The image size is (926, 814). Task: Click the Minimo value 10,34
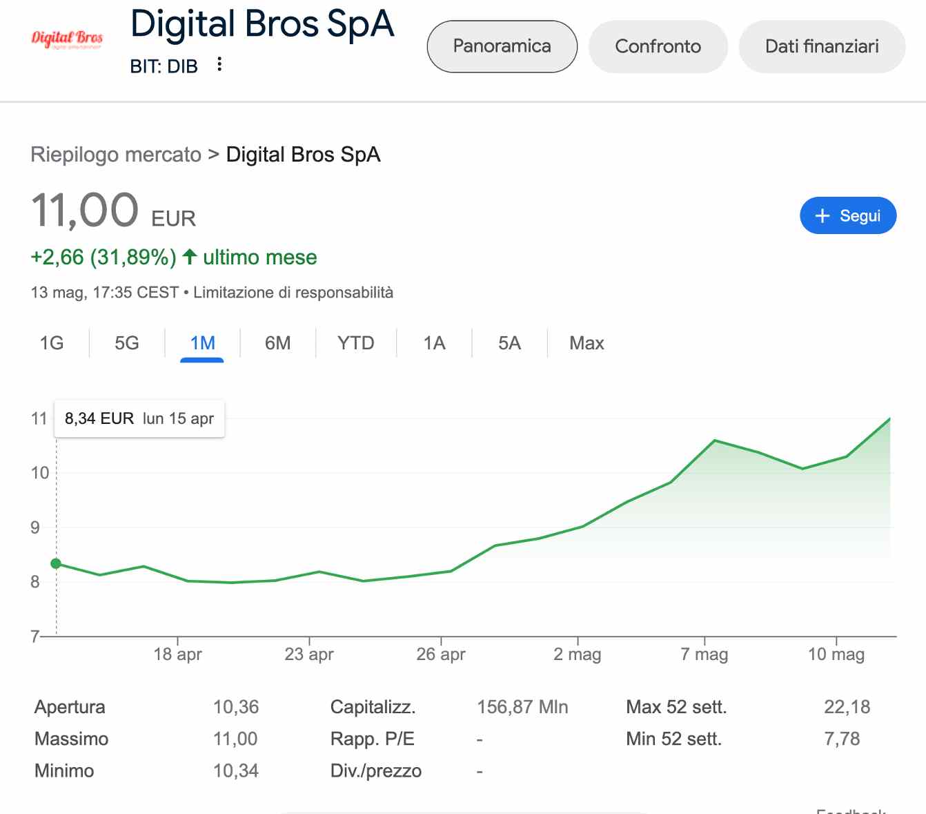(236, 771)
